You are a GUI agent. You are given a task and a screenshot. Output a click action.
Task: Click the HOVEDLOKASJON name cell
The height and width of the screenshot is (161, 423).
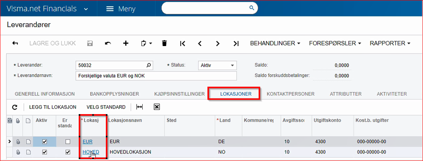130,152
